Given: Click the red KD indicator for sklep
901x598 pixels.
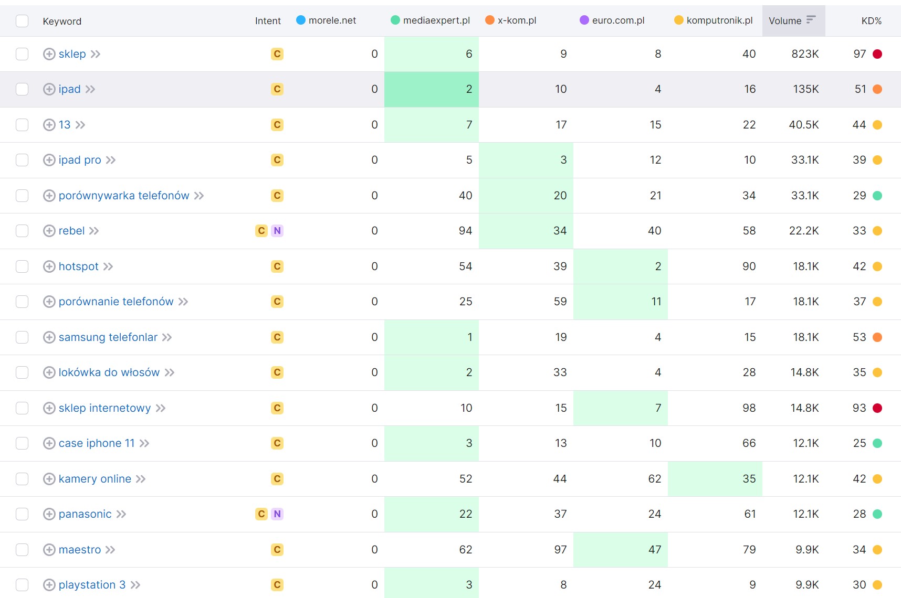Looking at the screenshot, I should [x=877, y=54].
